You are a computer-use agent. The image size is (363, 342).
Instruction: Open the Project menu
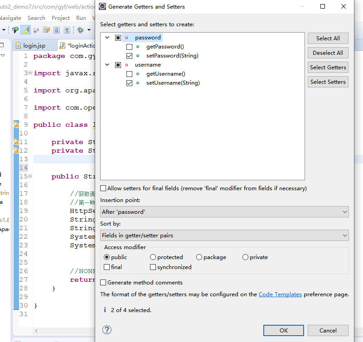[x=61, y=18]
